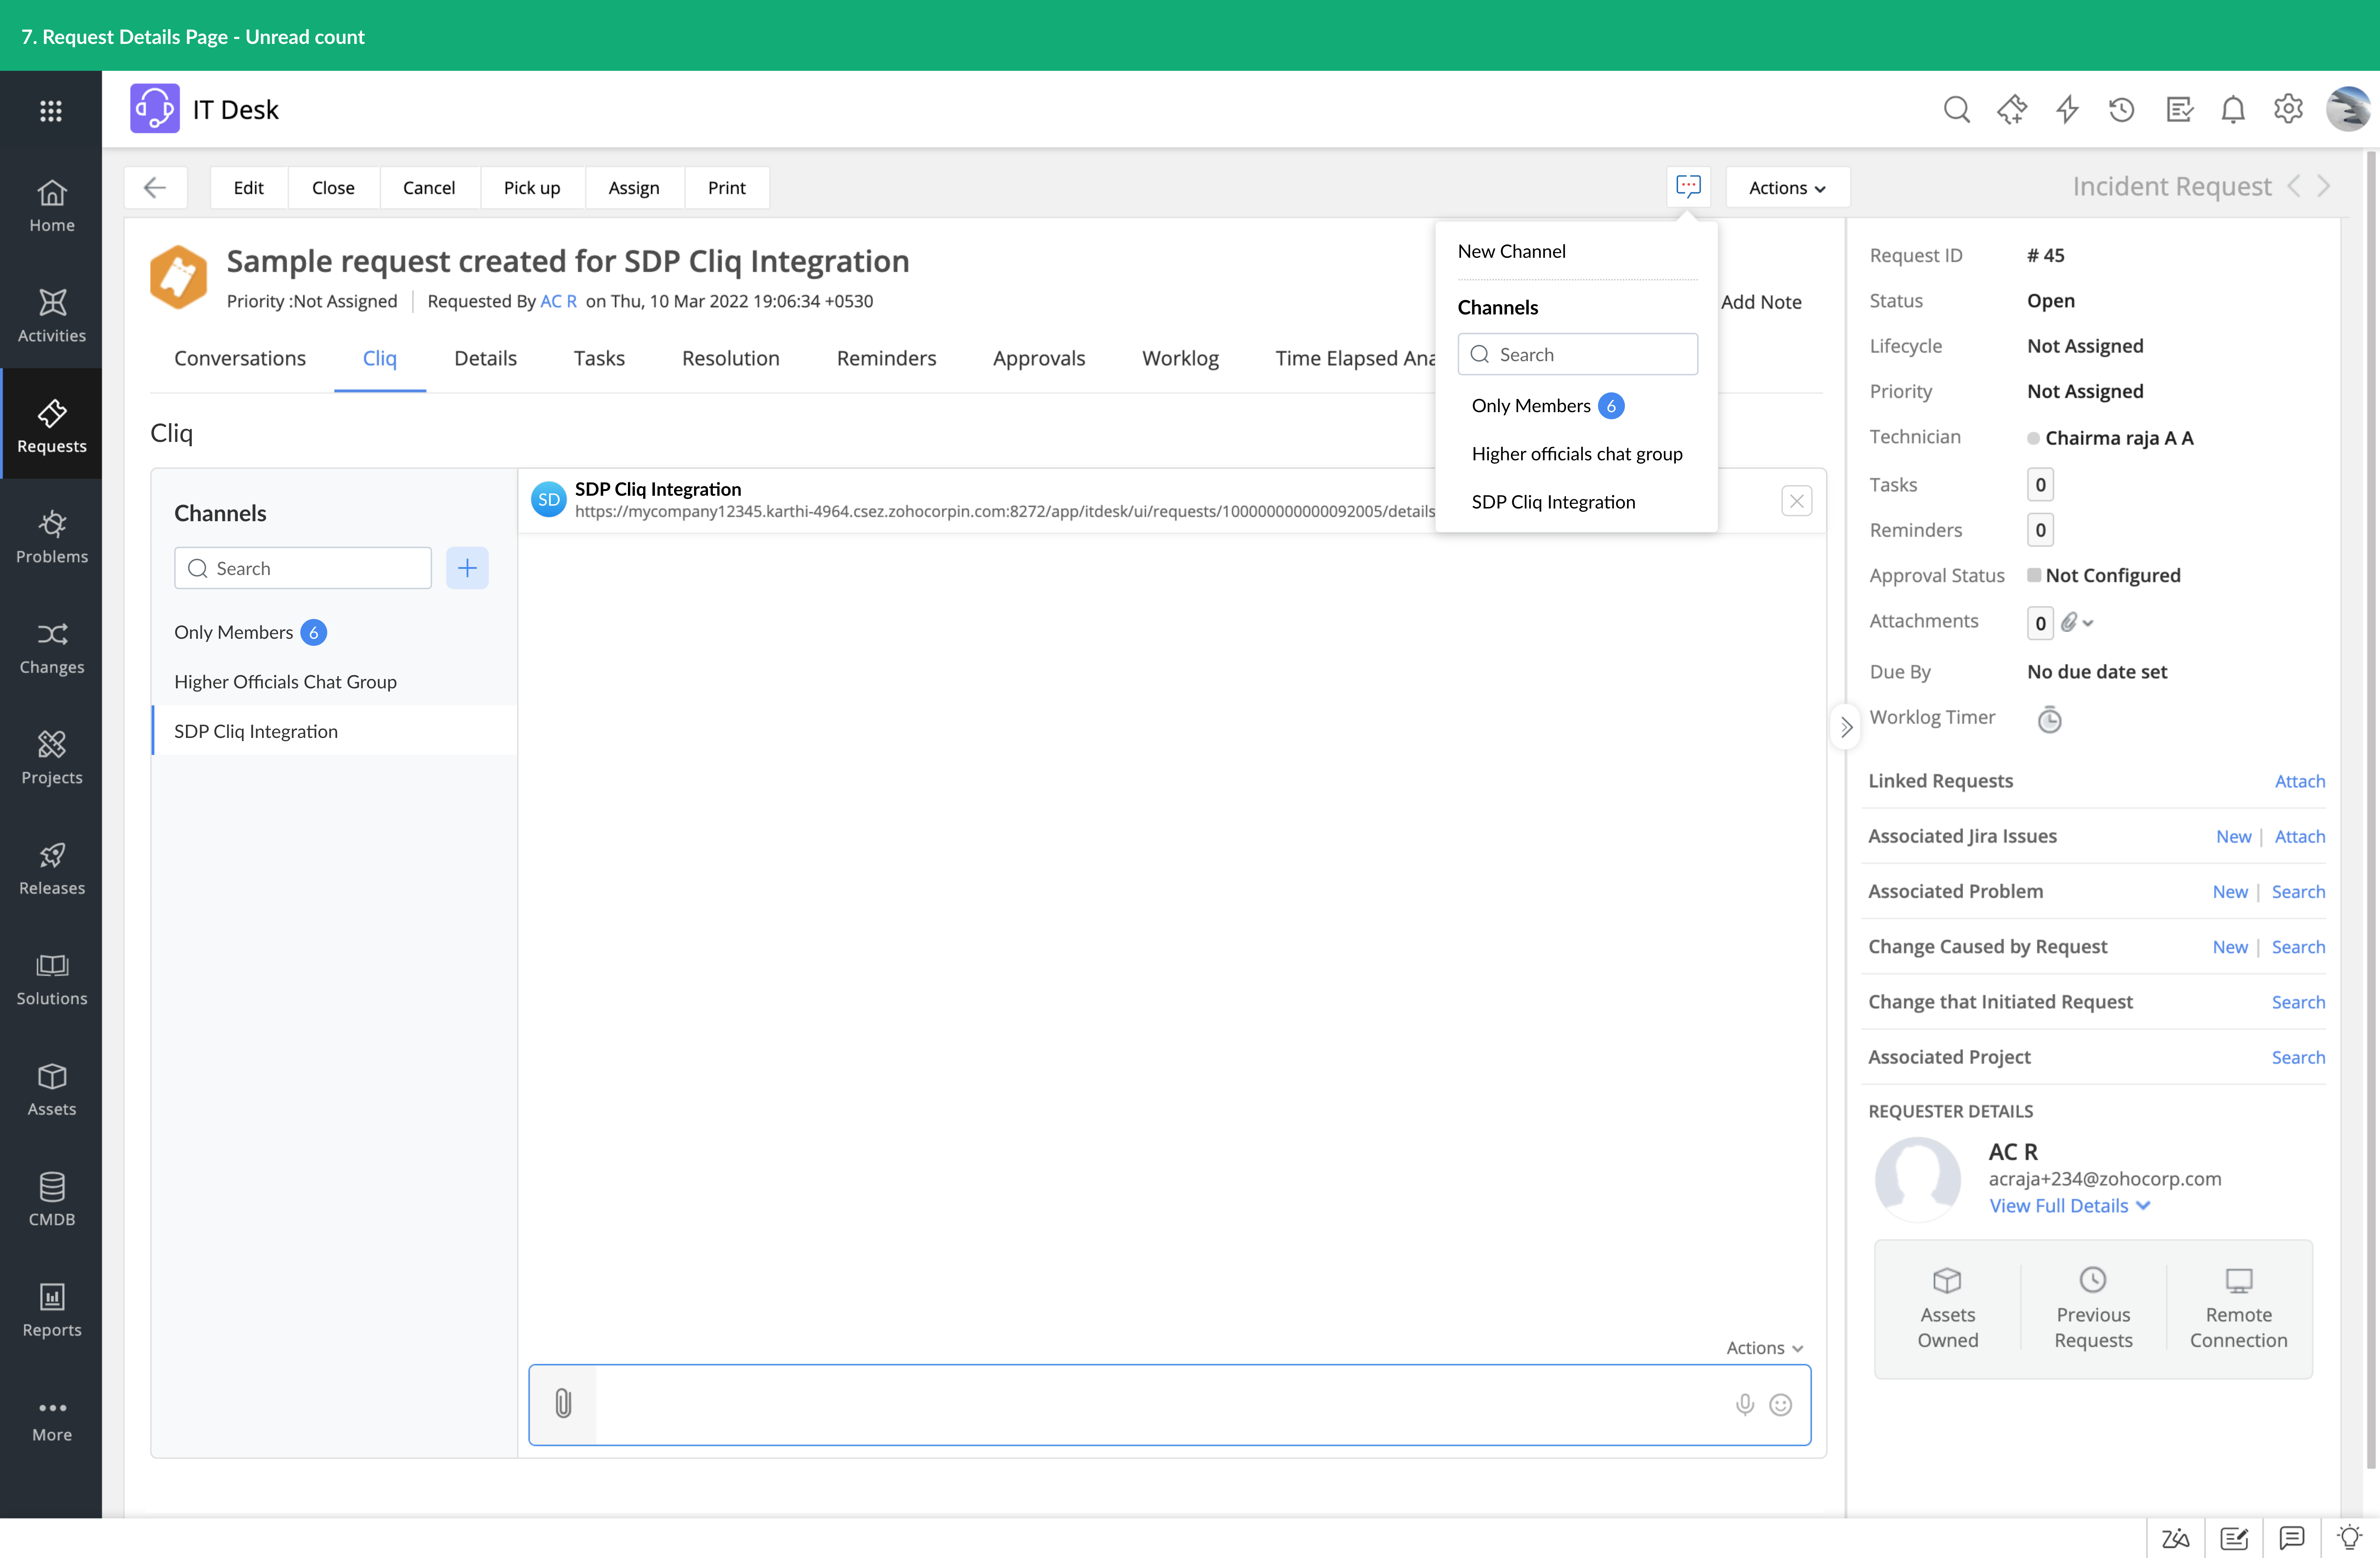Close the SDP Cliq Integration chat
The width and height of the screenshot is (2380, 1558).
[1797, 501]
